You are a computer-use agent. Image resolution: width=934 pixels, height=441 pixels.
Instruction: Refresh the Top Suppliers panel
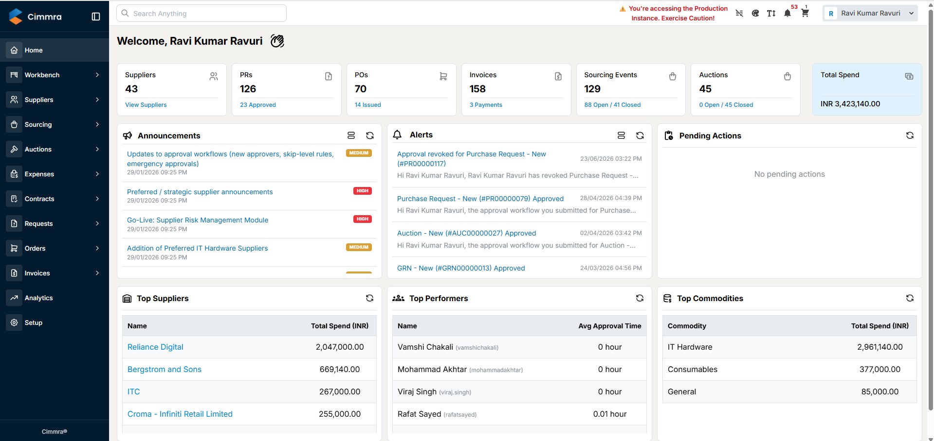pyautogui.click(x=370, y=298)
